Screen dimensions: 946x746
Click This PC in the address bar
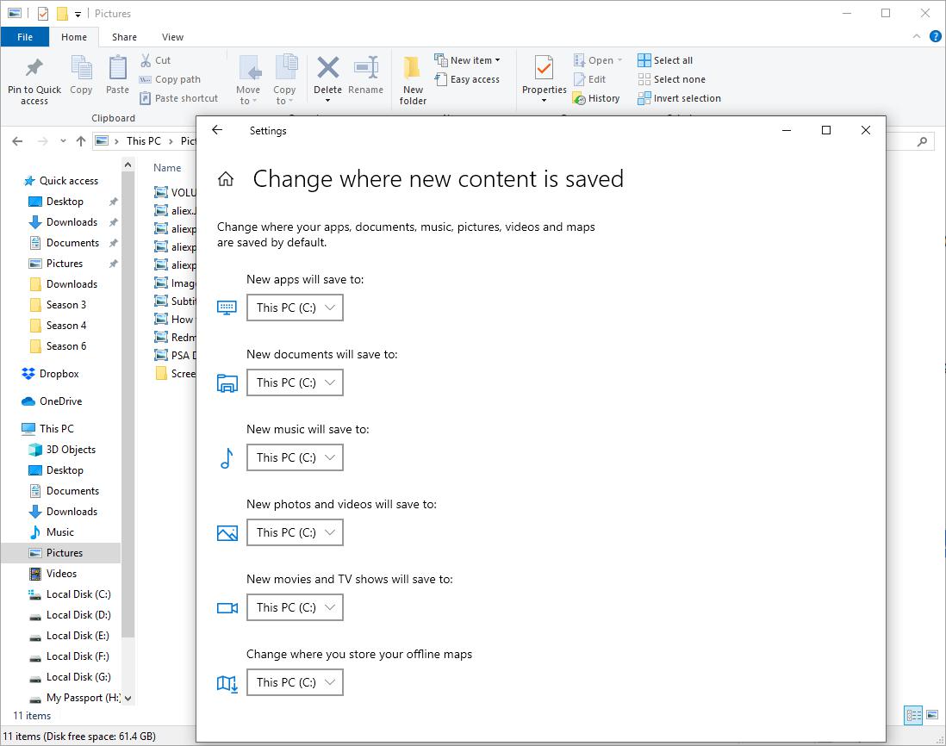(x=144, y=141)
